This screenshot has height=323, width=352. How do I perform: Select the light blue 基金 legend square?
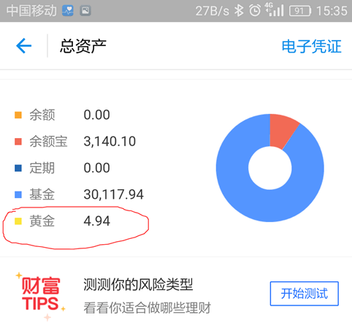18,194
